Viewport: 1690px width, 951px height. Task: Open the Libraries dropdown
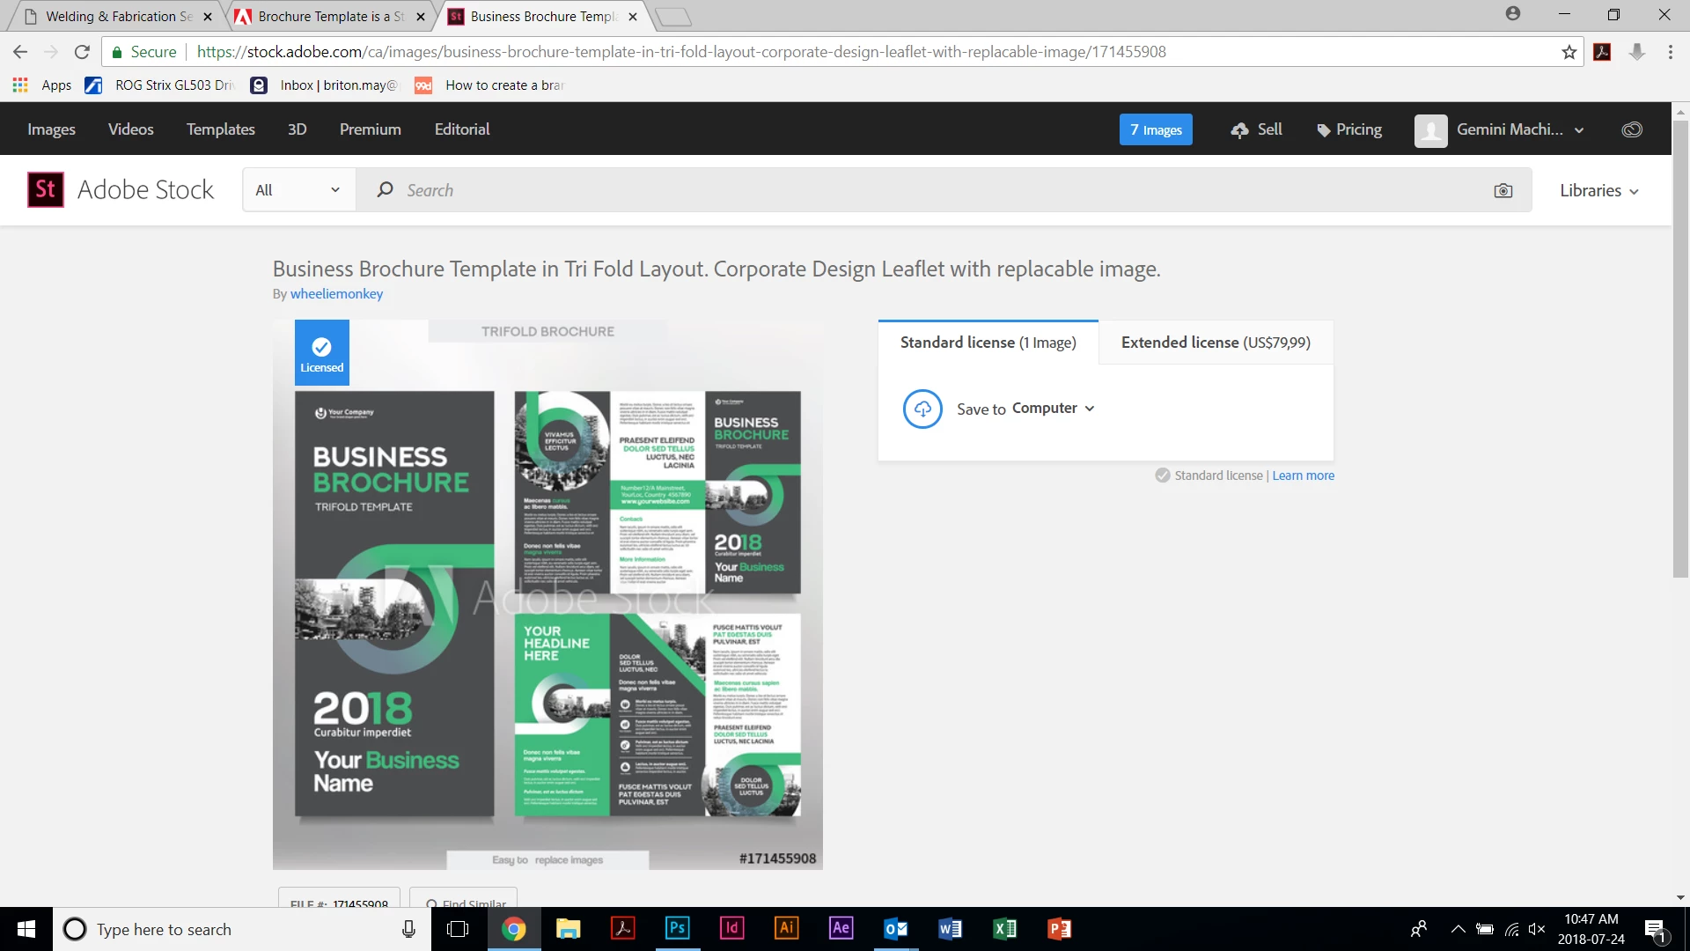(x=1598, y=191)
